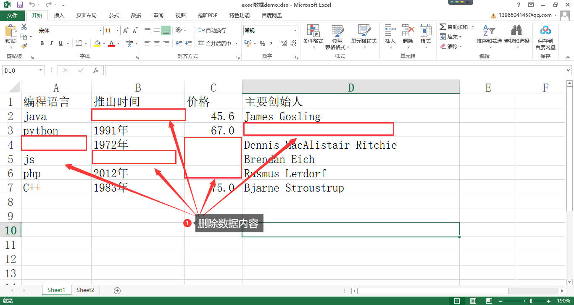Click the Insert Function fx button
The height and width of the screenshot is (305, 574).
(x=96, y=70)
